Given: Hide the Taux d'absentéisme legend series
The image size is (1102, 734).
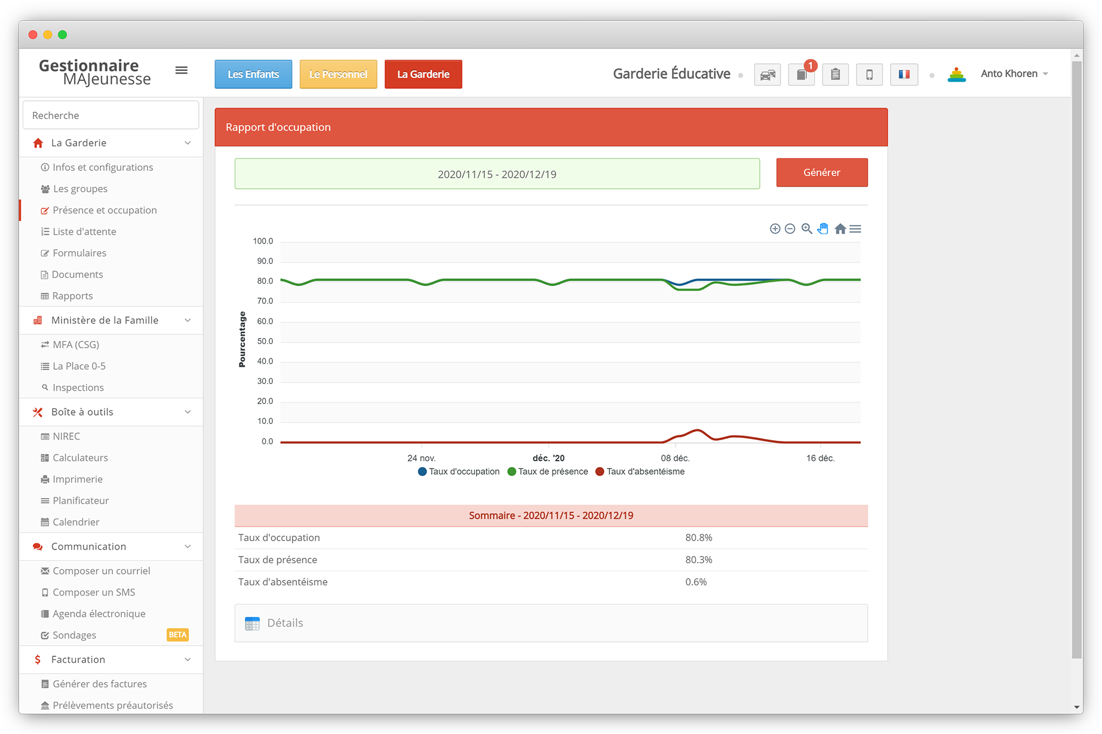Looking at the screenshot, I should (640, 472).
